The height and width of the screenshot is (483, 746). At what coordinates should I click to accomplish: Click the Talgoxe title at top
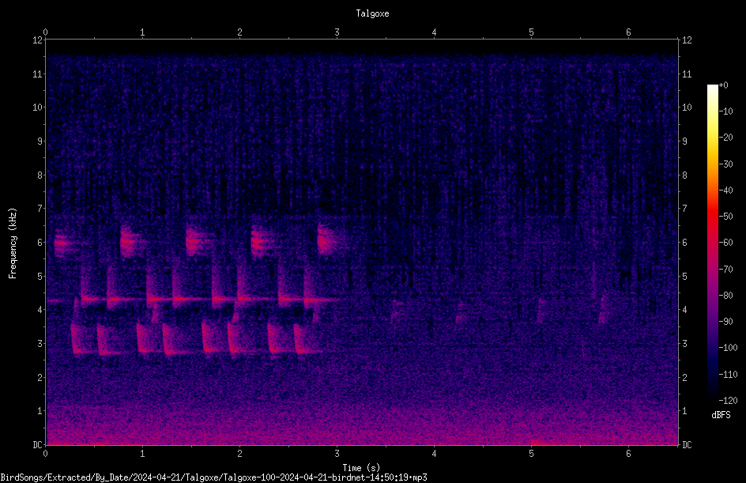tap(372, 13)
